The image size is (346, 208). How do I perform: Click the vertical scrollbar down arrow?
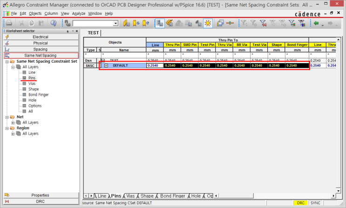[x=338, y=191]
